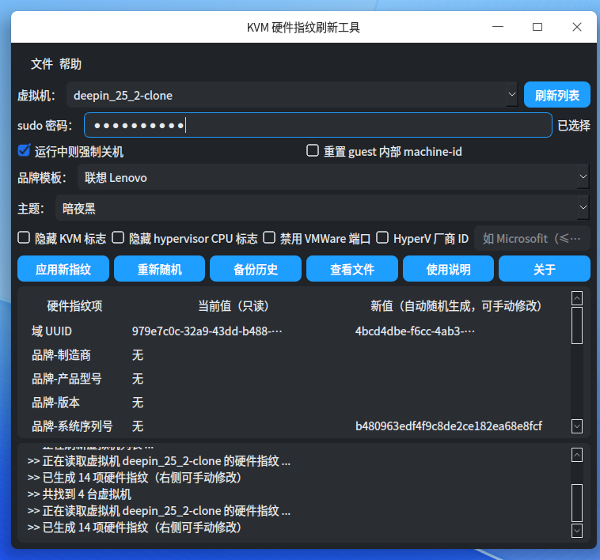Screen dimensions: 600x560
Task: Focus the sudo 密码 input field
Action: pos(317,125)
